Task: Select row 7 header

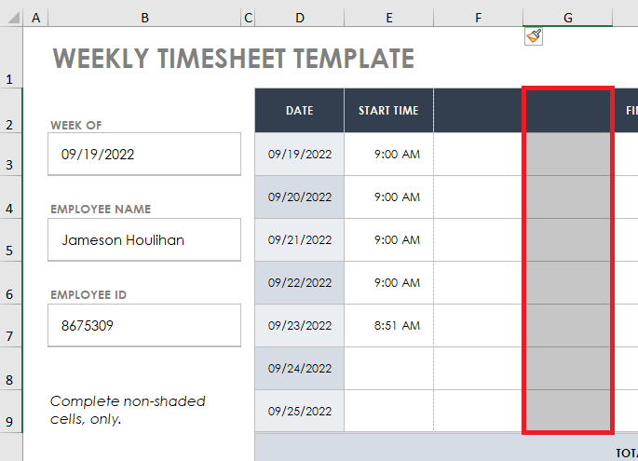Action: (11, 326)
